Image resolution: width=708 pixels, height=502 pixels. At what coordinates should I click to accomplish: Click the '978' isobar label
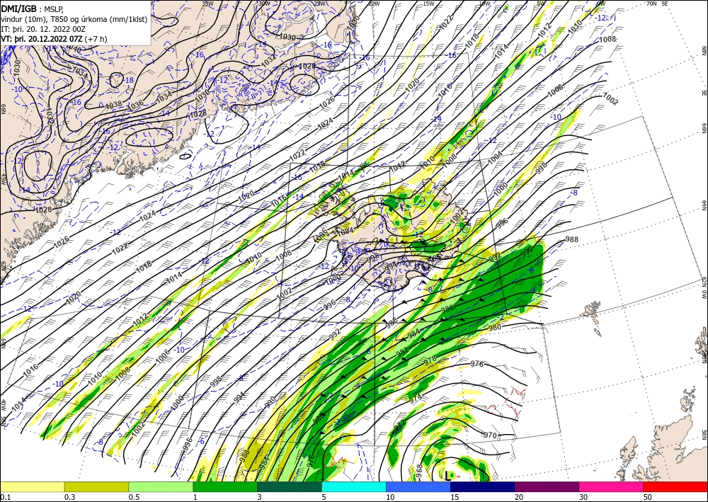click(430, 361)
